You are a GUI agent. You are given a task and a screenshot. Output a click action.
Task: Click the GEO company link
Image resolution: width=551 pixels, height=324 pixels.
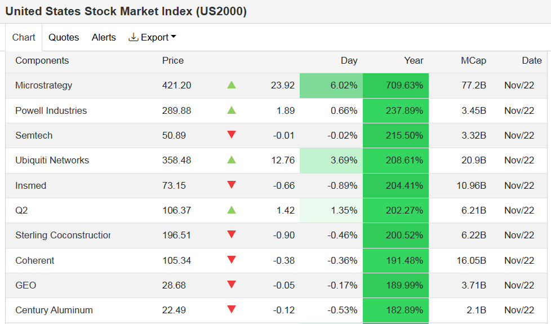pyautogui.click(x=26, y=285)
